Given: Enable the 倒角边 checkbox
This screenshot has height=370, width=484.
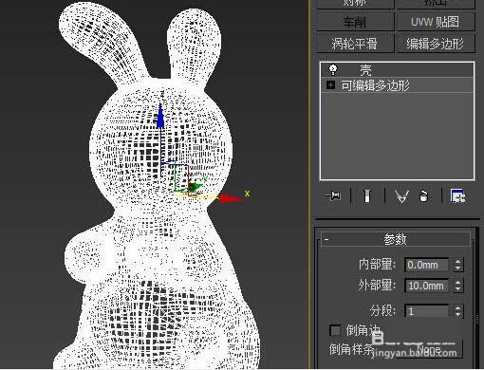Looking at the screenshot, I should [335, 330].
